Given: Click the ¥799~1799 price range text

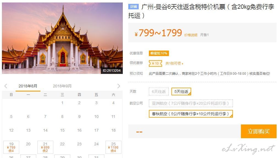Looking at the screenshot, I should [158, 33].
